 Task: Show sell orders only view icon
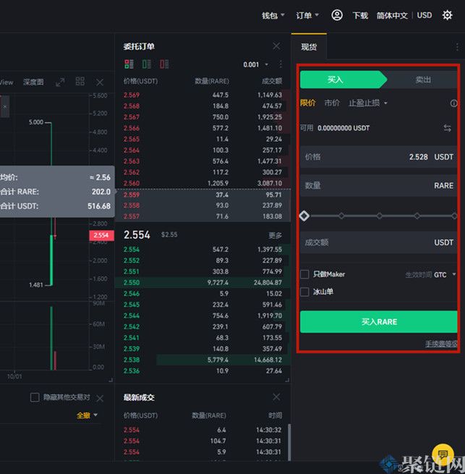pyautogui.click(x=164, y=64)
